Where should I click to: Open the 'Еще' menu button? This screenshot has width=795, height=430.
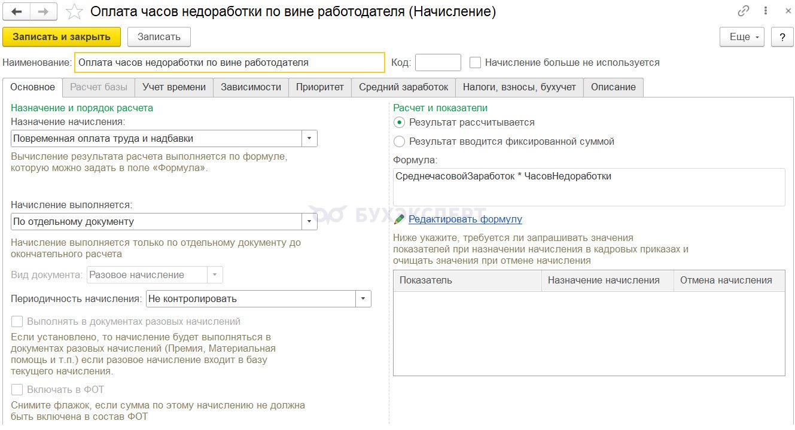pos(742,37)
